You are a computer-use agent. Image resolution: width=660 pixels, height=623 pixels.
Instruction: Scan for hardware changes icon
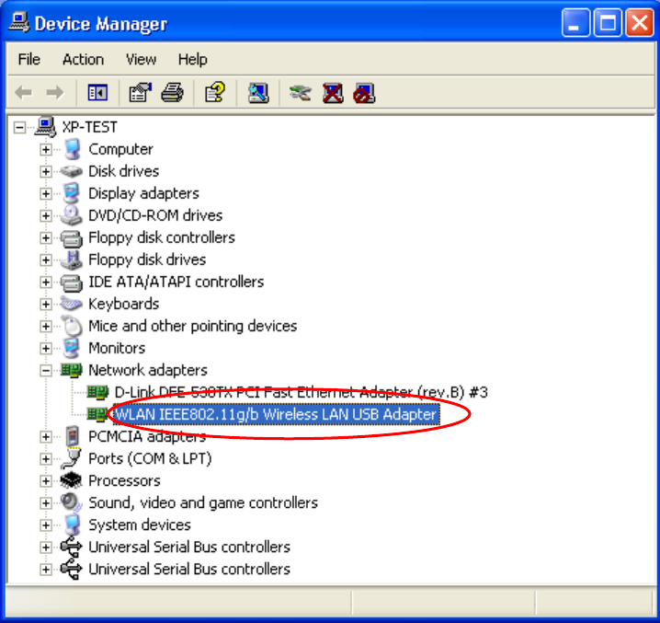point(258,92)
